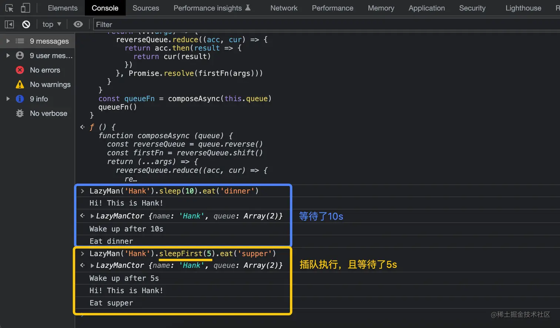Click the yellow warning triangle icon
The width and height of the screenshot is (560, 328).
pyautogui.click(x=20, y=85)
